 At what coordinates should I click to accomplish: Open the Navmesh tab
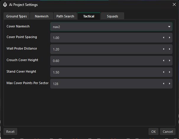[42, 16]
